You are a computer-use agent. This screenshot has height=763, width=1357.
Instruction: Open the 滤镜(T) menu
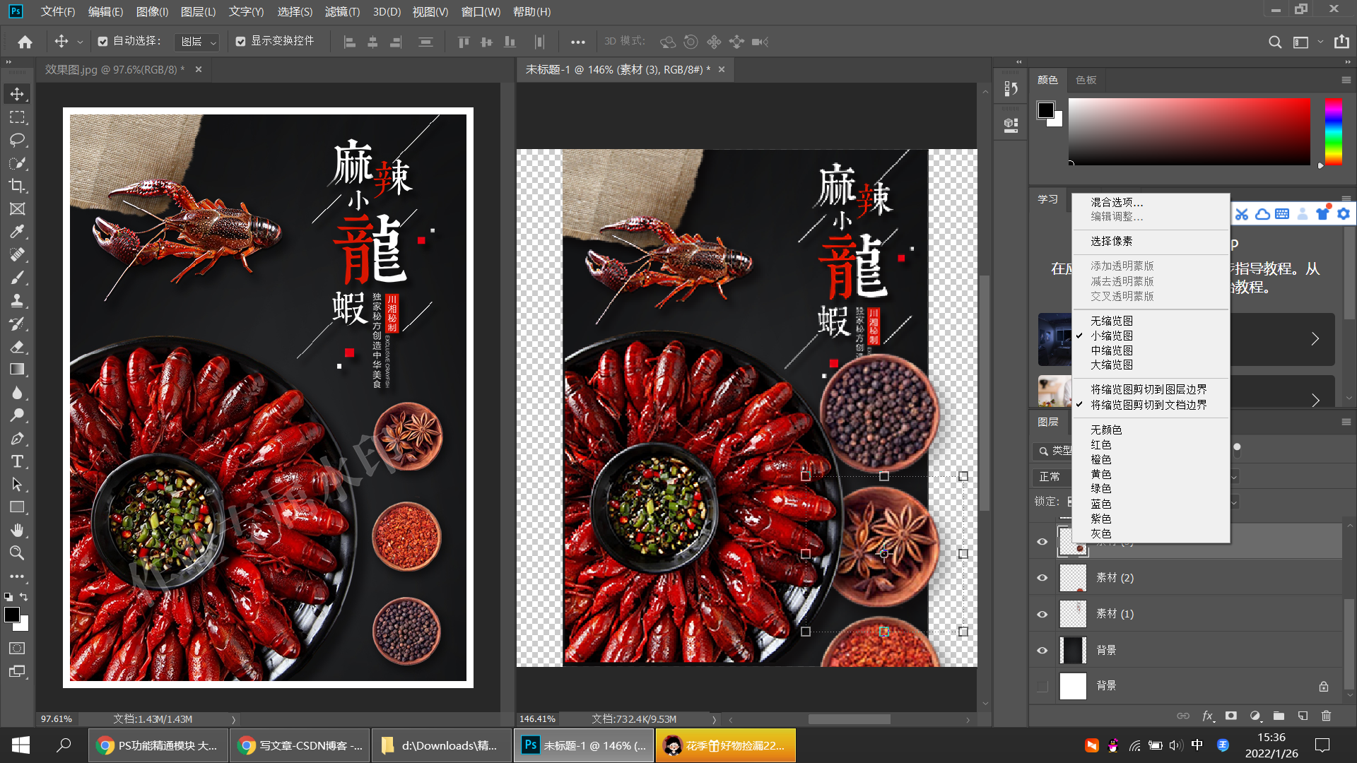point(342,11)
